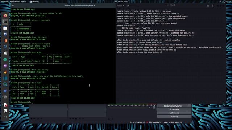Open the volume indicator in top bar
The width and height of the screenshot is (232, 130).
227,1
